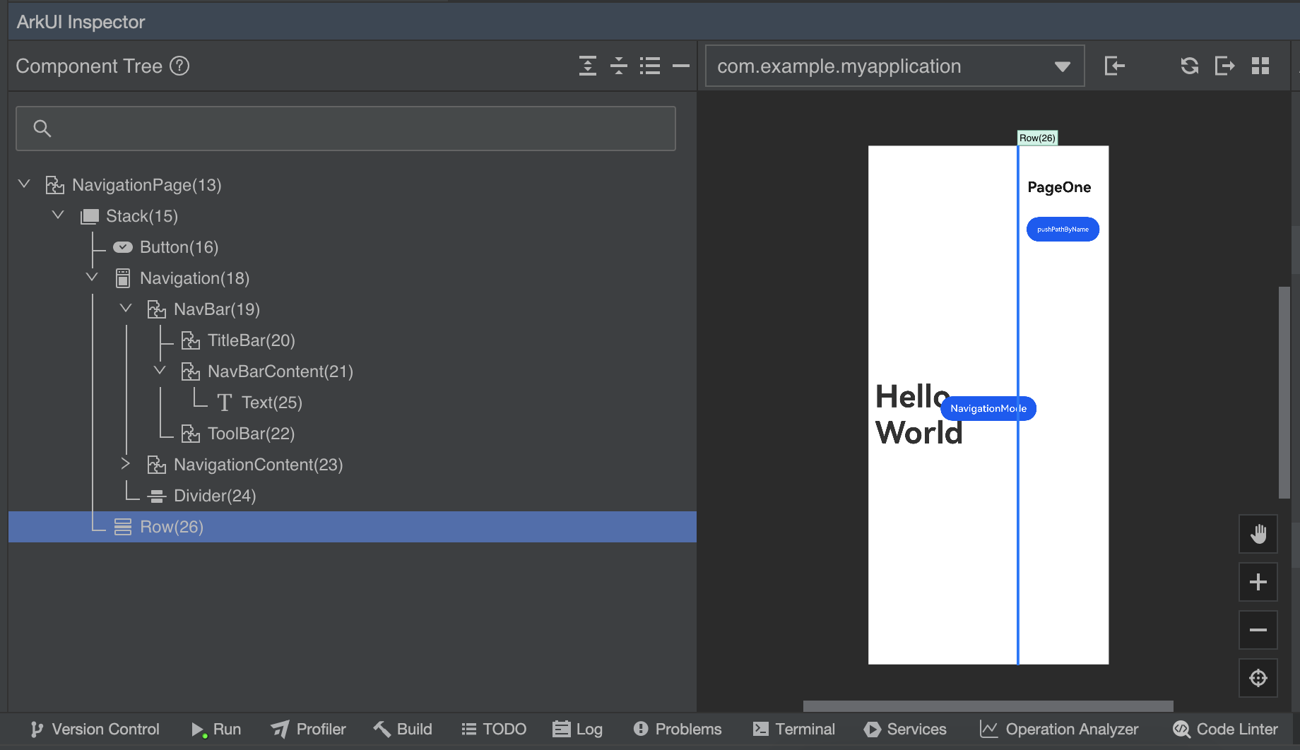This screenshot has width=1300, height=750.
Task: Click the vertical scrollbar beside the preview
Action: (1284, 392)
